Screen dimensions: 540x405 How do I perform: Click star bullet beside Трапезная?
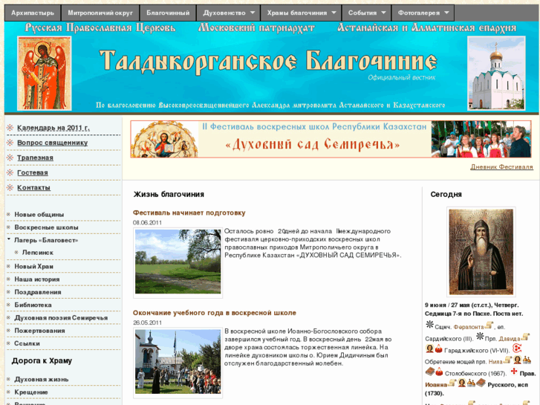tap(10, 158)
